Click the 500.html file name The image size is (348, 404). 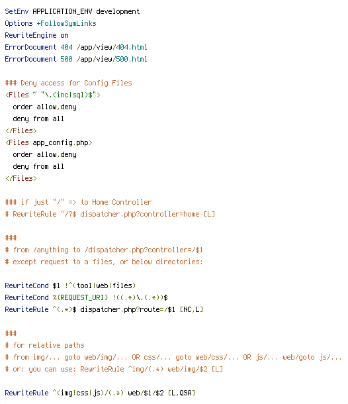coord(132,59)
